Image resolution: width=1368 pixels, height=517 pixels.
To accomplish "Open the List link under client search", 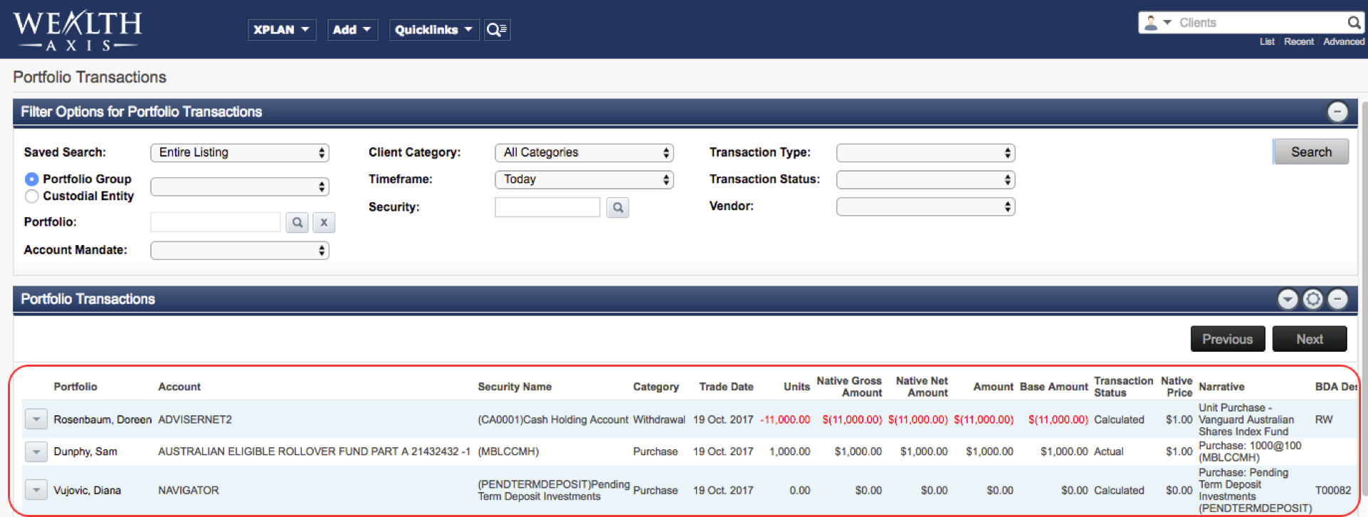I will 1267,42.
